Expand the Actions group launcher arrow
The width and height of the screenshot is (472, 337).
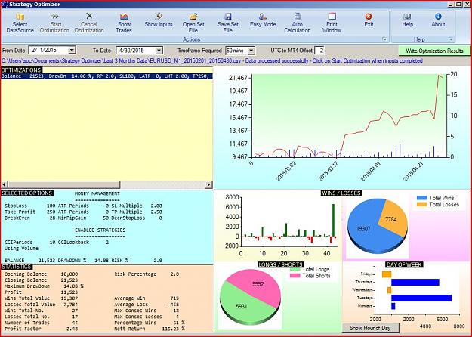tap(384, 39)
